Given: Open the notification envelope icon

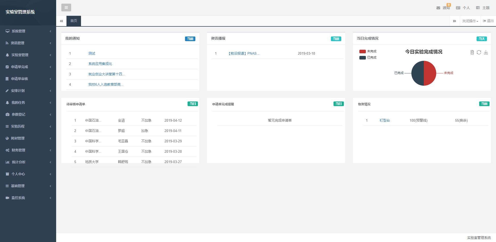Looking at the screenshot, I should coord(438,8).
